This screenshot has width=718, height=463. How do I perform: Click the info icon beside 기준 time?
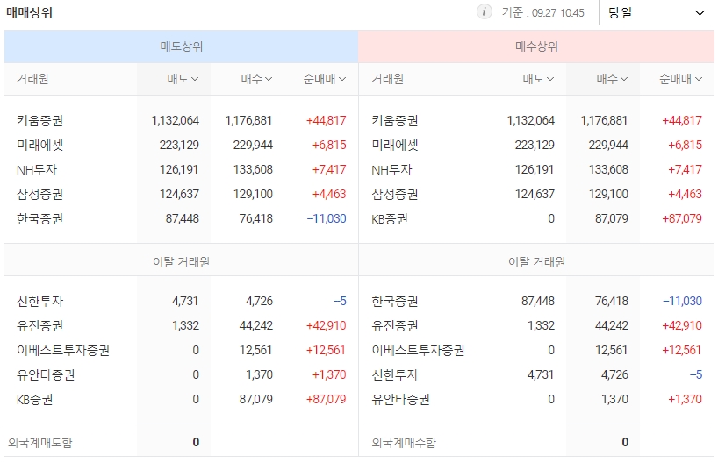484,11
